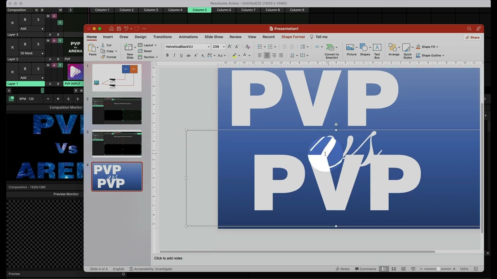Click the Clear Formatting icon
497x279 pixels.
248,46
